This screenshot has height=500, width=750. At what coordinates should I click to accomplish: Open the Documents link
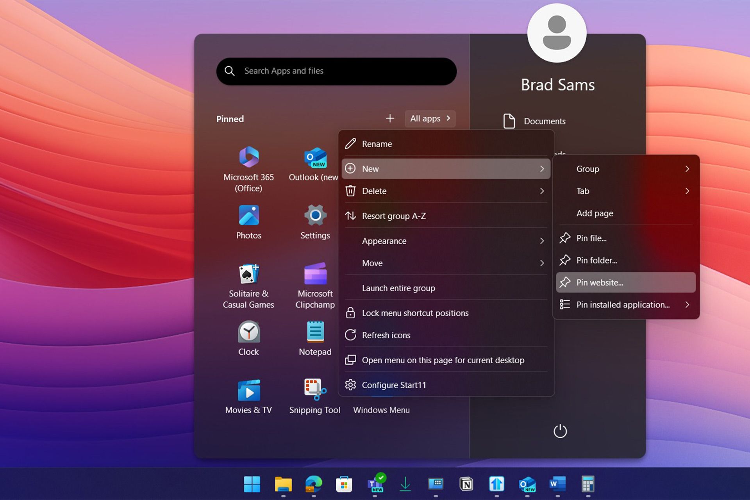[x=544, y=121]
